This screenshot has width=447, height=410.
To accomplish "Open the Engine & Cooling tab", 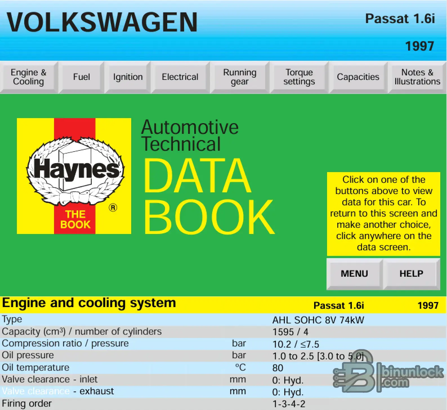I will (29, 77).
